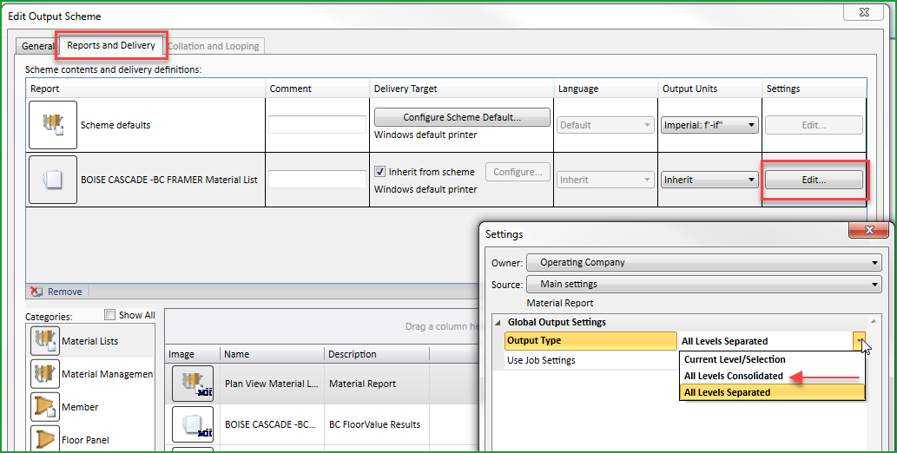Click the Delivery Target column header
The height and width of the screenshot is (453, 897).
pos(461,89)
